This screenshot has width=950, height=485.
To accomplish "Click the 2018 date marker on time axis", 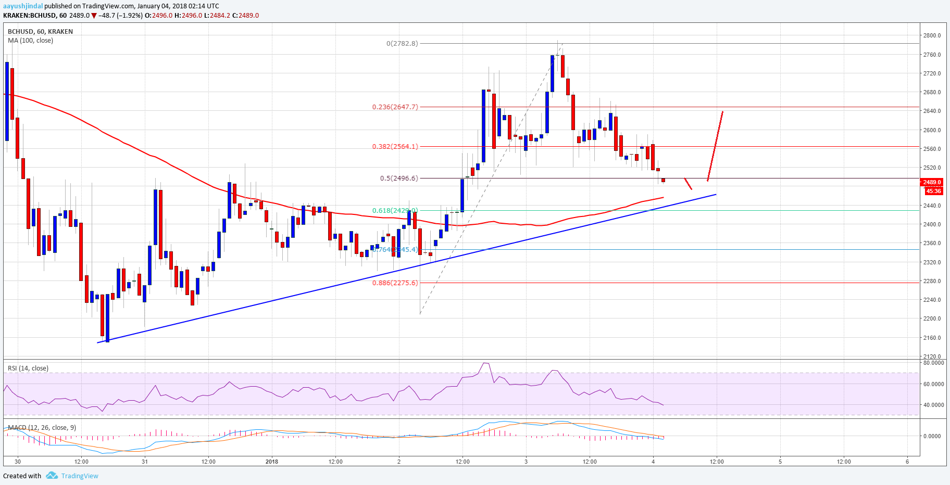I will click(x=272, y=462).
